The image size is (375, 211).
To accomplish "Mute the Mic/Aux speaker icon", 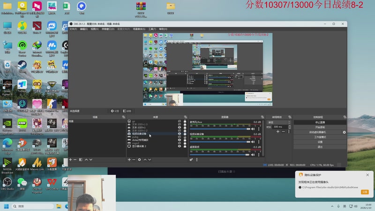I will (253, 129).
